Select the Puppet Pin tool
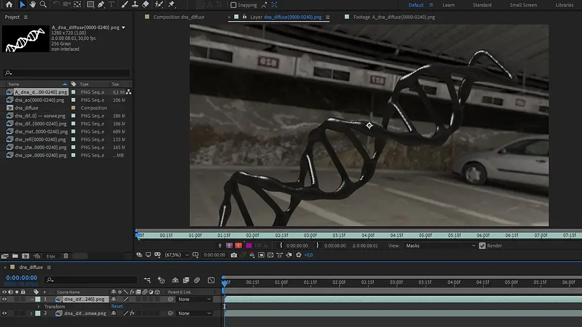The image size is (582, 327). (x=171, y=4)
